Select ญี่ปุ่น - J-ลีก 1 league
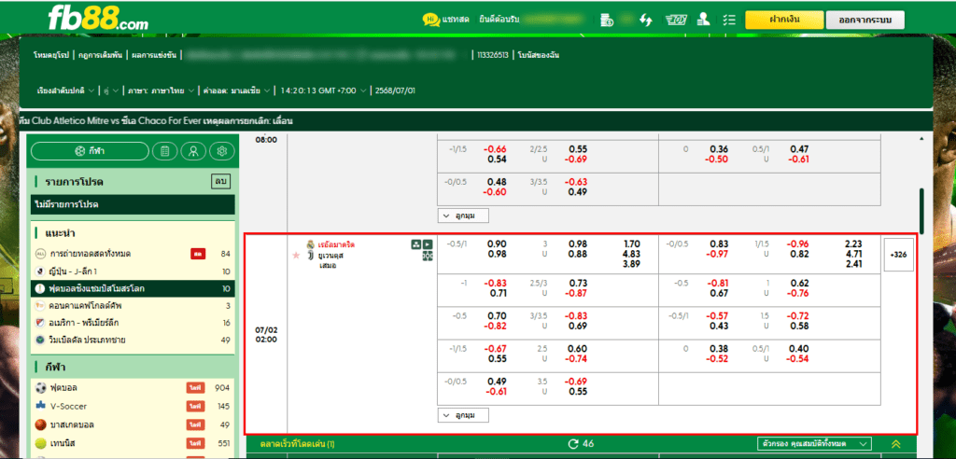Image resolution: width=956 pixels, height=459 pixels. pos(133,271)
